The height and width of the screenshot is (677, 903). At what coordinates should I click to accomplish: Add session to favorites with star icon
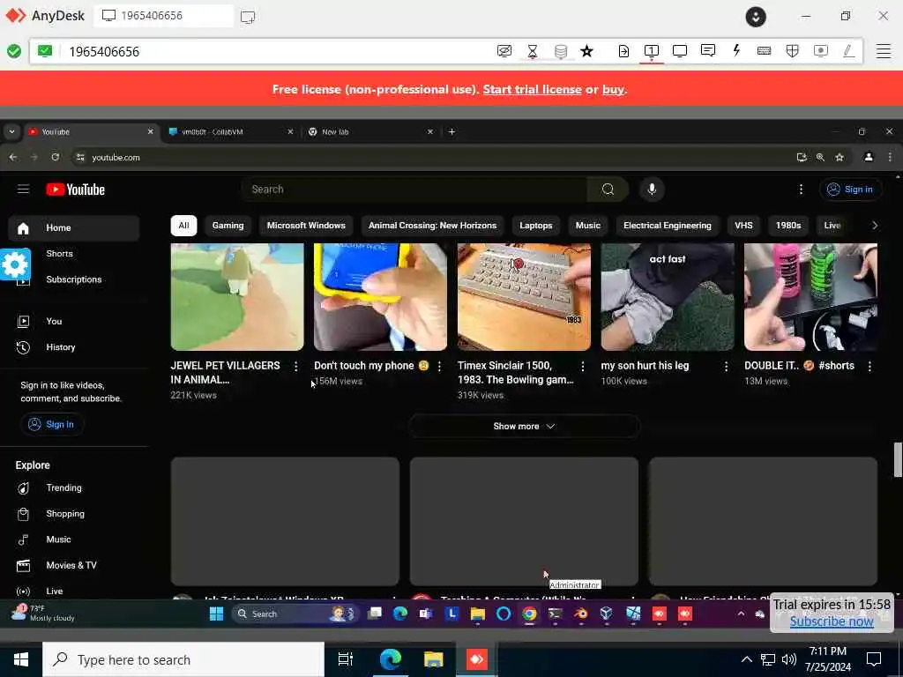click(586, 51)
